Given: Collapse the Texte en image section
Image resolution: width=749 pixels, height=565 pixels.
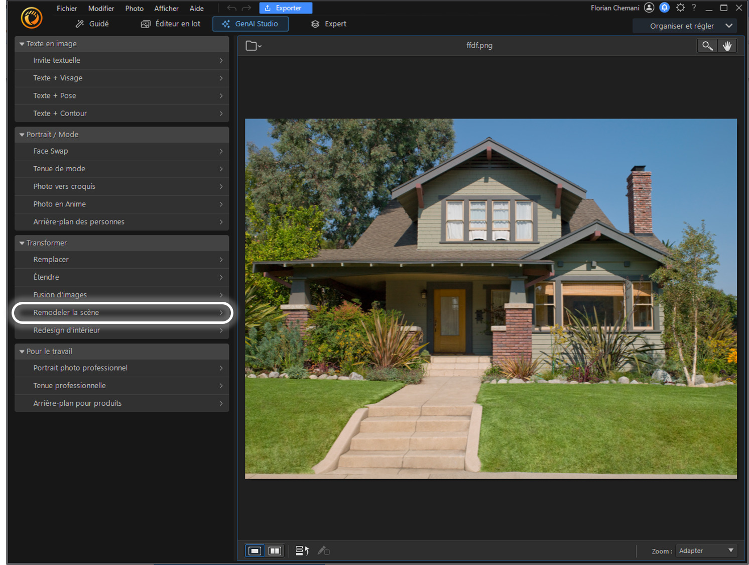Looking at the screenshot, I should pyautogui.click(x=22, y=44).
